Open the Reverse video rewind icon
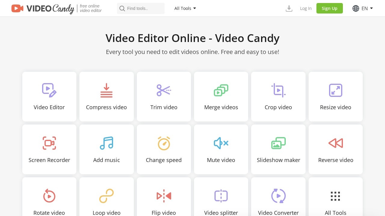The width and height of the screenshot is (385, 216). tap(336, 143)
